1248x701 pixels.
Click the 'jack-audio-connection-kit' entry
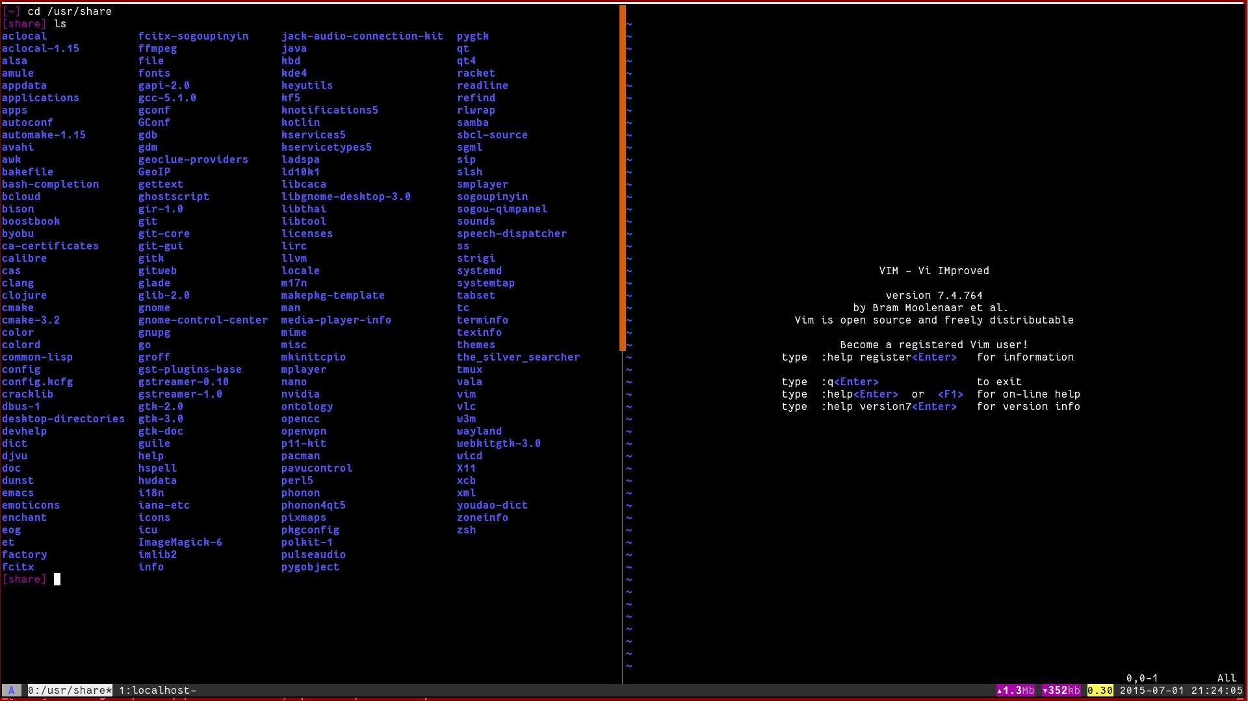point(362,36)
